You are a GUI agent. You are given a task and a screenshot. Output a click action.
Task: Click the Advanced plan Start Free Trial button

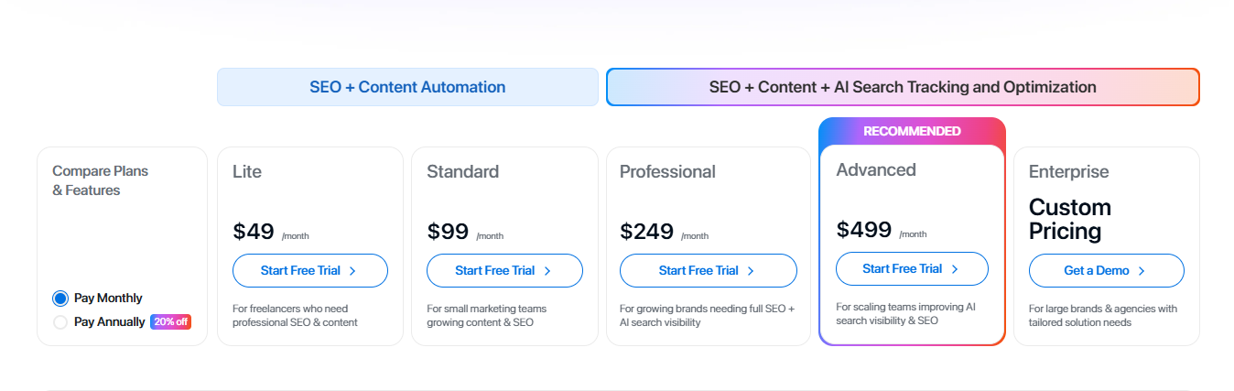[x=911, y=269]
